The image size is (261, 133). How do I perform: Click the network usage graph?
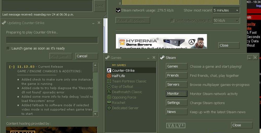tap(181, 2)
